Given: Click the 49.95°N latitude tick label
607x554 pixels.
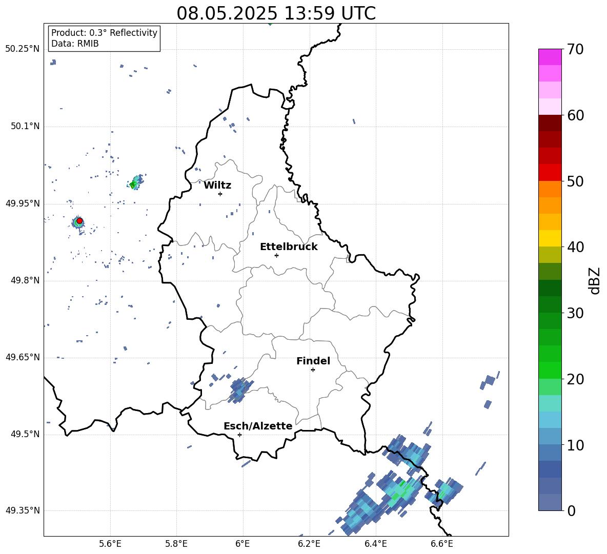Looking at the screenshot, I should click(22, 203).
